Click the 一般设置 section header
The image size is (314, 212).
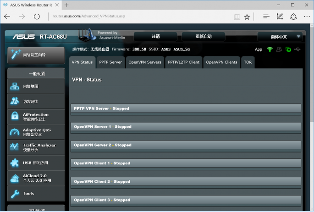pyautogui.click(x=36, y=73)
